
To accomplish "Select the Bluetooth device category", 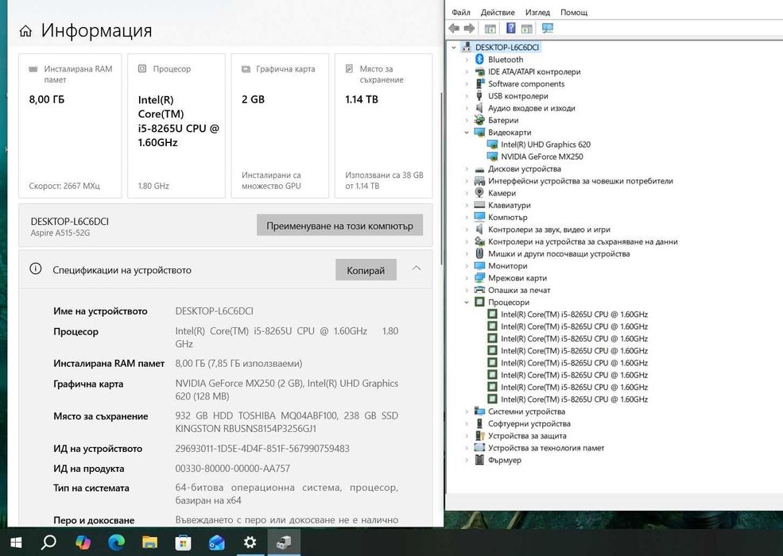I will click(506, 60).
